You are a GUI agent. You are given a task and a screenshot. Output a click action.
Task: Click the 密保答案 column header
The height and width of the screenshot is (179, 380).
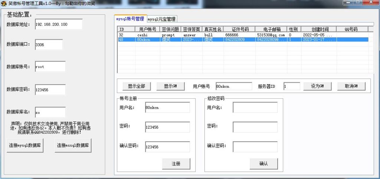coord(192,29)
